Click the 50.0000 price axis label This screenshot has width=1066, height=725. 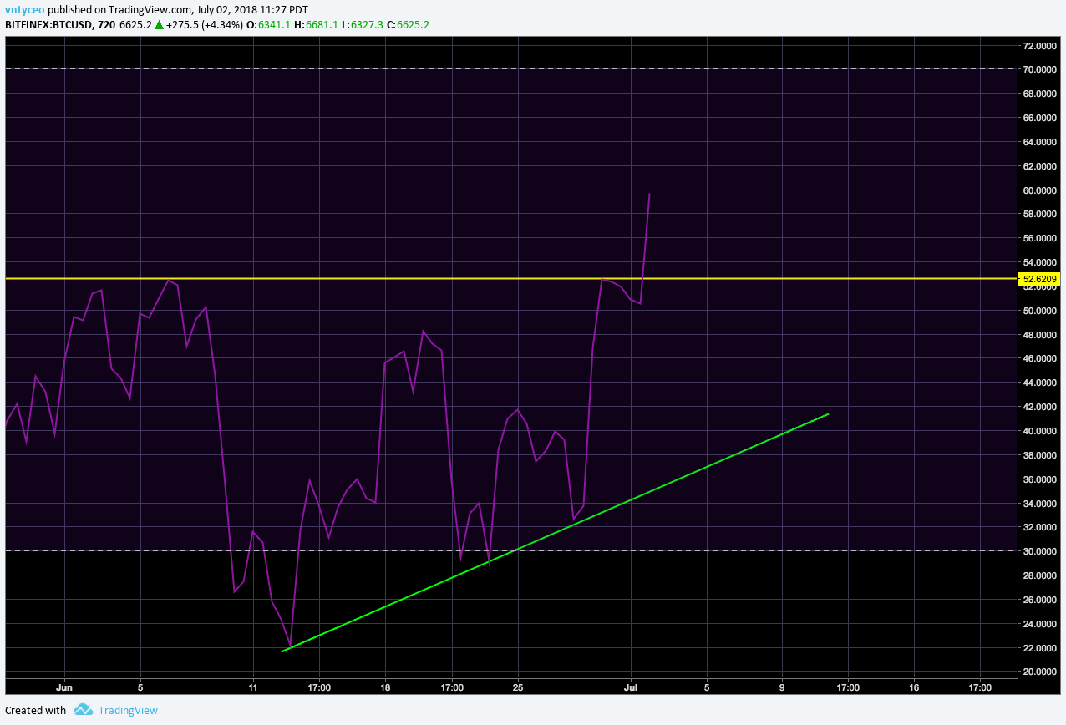1041,311
